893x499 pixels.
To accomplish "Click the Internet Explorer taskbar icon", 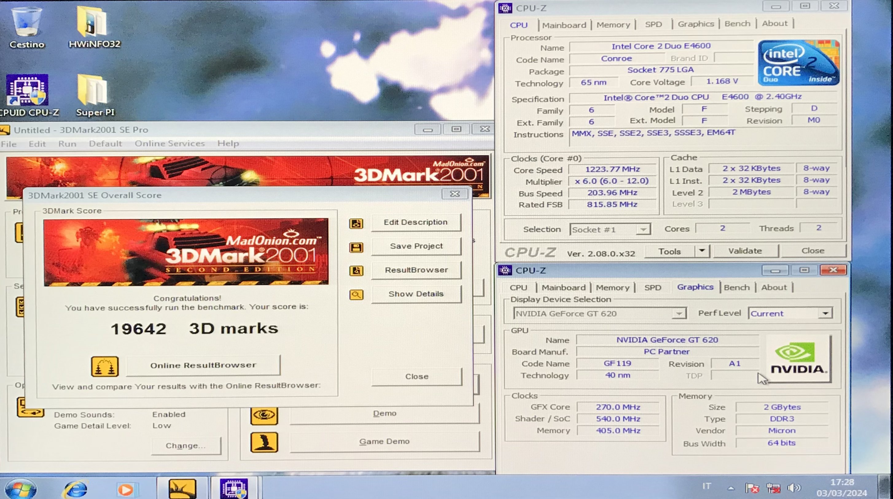I will [75, 489].
